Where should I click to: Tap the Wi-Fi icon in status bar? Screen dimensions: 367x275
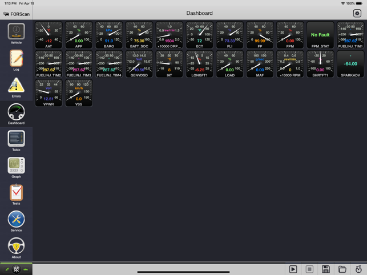pos(343,3)
